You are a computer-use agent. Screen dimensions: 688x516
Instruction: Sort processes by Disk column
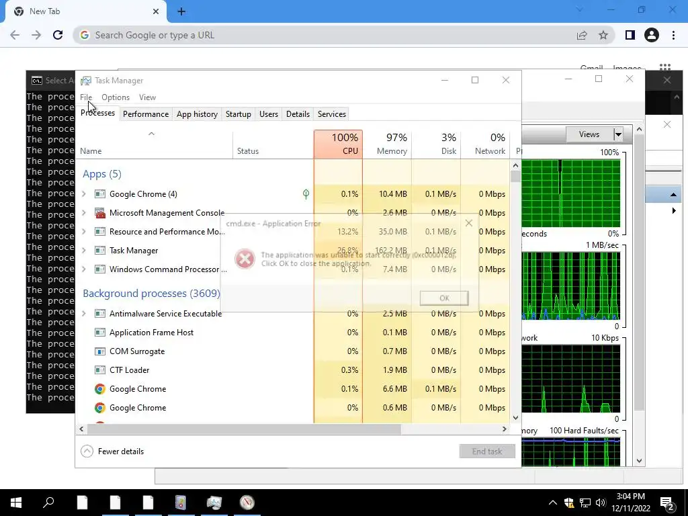coord(436,144)
